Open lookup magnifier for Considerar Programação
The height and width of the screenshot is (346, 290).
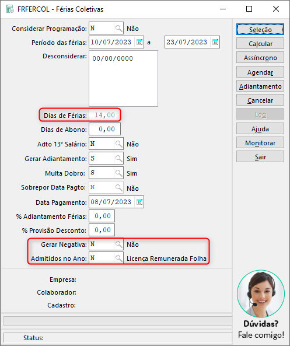pyautogui.click(x=118, y=28)
